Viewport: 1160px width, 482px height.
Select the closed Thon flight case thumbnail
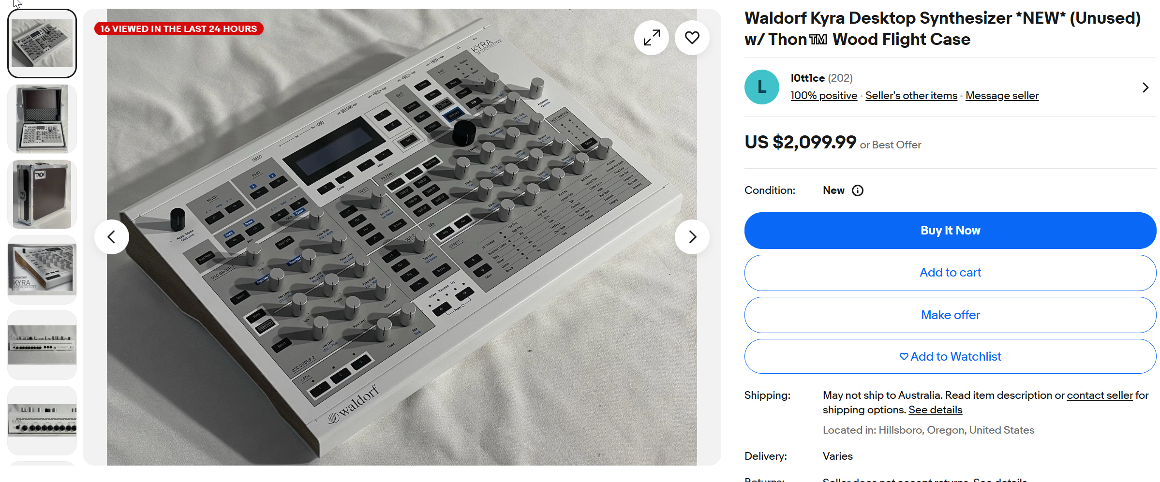pos(42,194)
